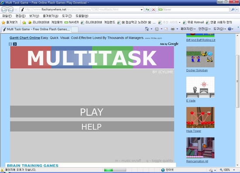The image size is (240, 173).
Task: Click the Home toolbar icon
Action: point(147,29)
